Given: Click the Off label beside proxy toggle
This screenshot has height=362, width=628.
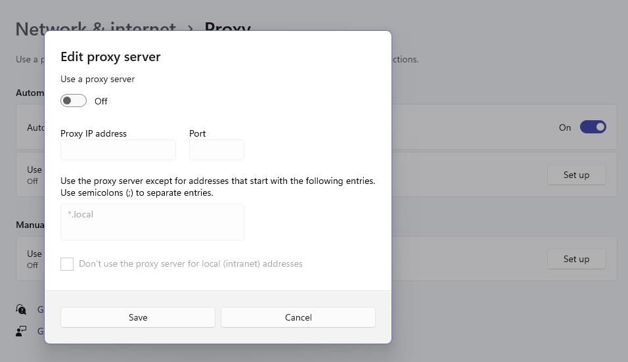Looking at the screenshot, I should click(x=101, y=101).
